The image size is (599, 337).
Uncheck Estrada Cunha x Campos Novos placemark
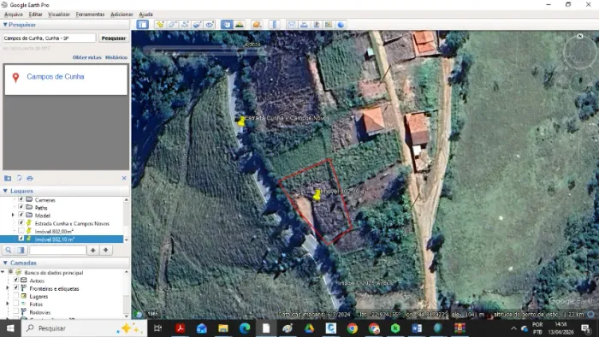pos(21,223)
